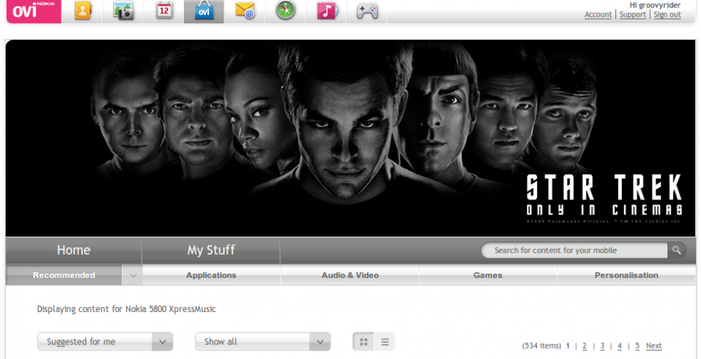Select the Recommended category tab
The width and height of the screenshot is (701, 359).
point(64,275)
